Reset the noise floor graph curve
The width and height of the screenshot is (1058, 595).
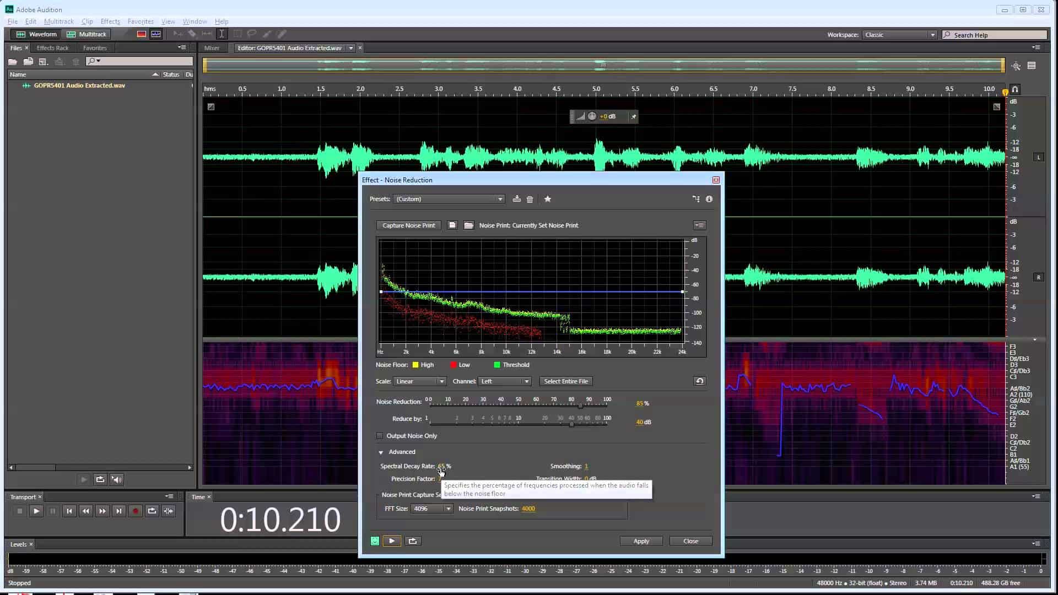pos(699,381)
